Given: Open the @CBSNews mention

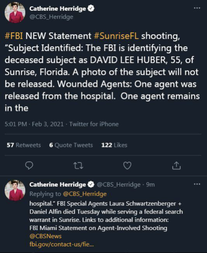Looking at the screenshot, I should 45,236.
